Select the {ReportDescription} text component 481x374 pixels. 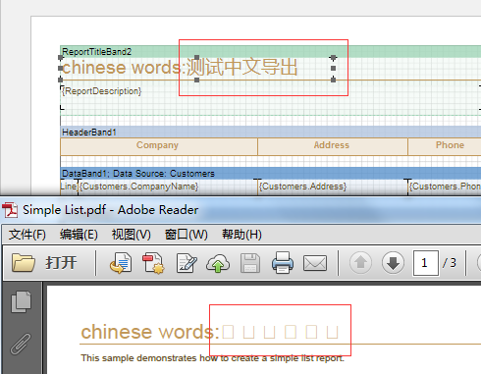click(270, 97)
